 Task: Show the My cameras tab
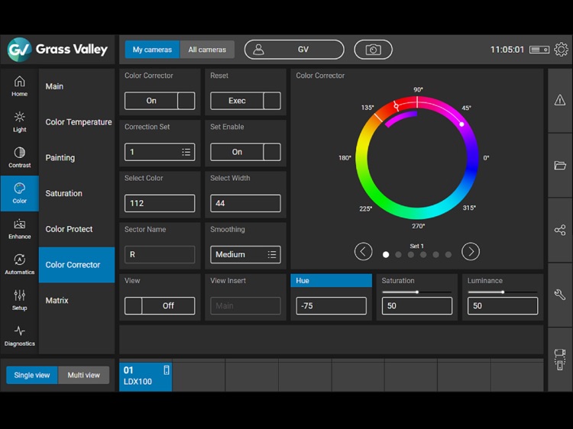(152, 50)
